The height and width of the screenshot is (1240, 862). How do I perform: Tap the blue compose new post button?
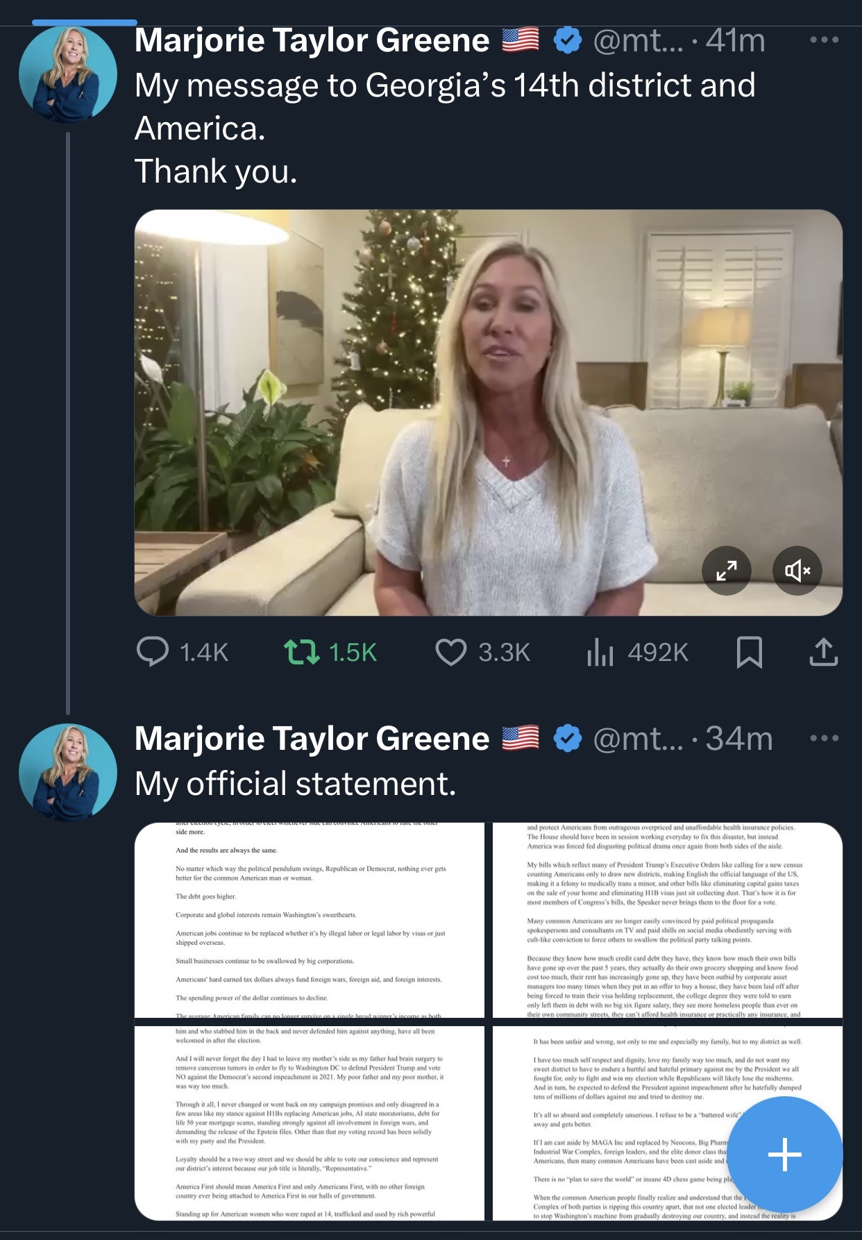point(785,1154)
